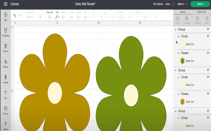
Task: Open the Shapes tool
Action: (6, 63)
